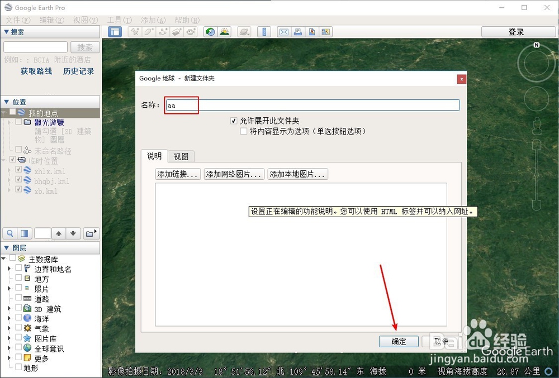Click the Add Path toolbar icon

[163, 32]
